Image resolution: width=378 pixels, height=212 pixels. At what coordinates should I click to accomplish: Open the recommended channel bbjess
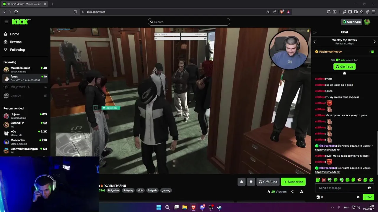pos(25,116)
